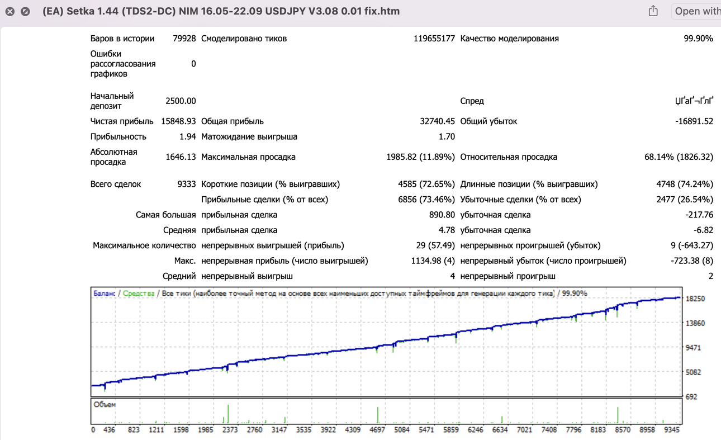Select the gross profit value 32740.45
This screenshot has height=440, width=721.
[x=438, y=121]
